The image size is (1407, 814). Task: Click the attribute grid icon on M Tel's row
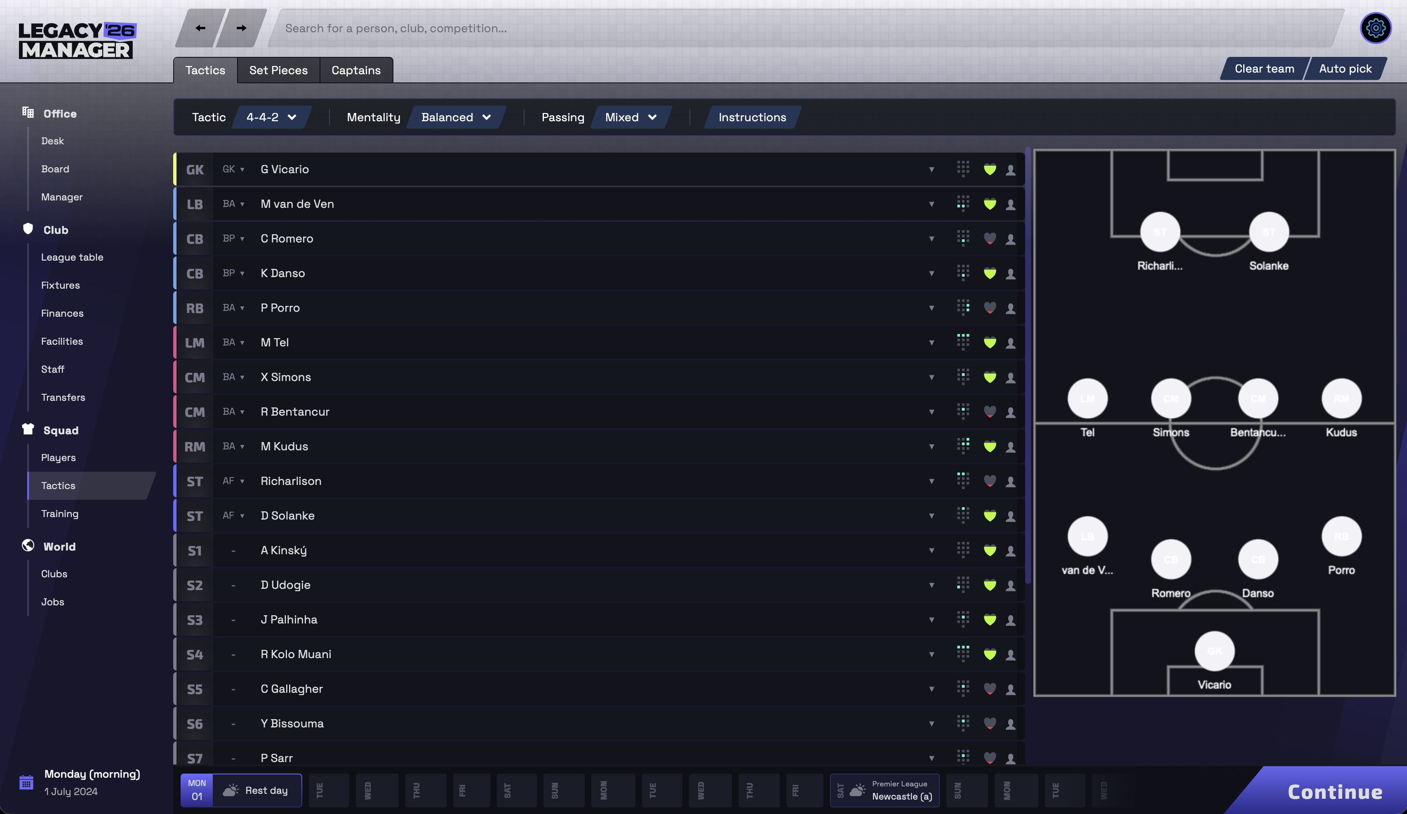(x=962, y=342)
